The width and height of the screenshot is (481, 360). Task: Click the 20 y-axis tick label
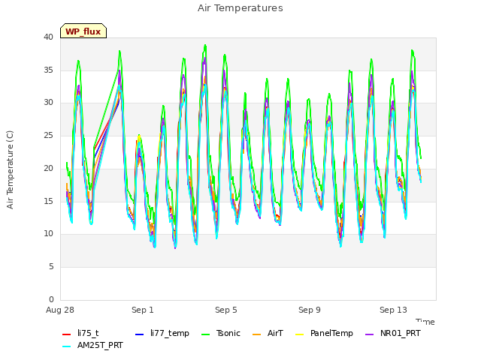[x=48, y=168]
